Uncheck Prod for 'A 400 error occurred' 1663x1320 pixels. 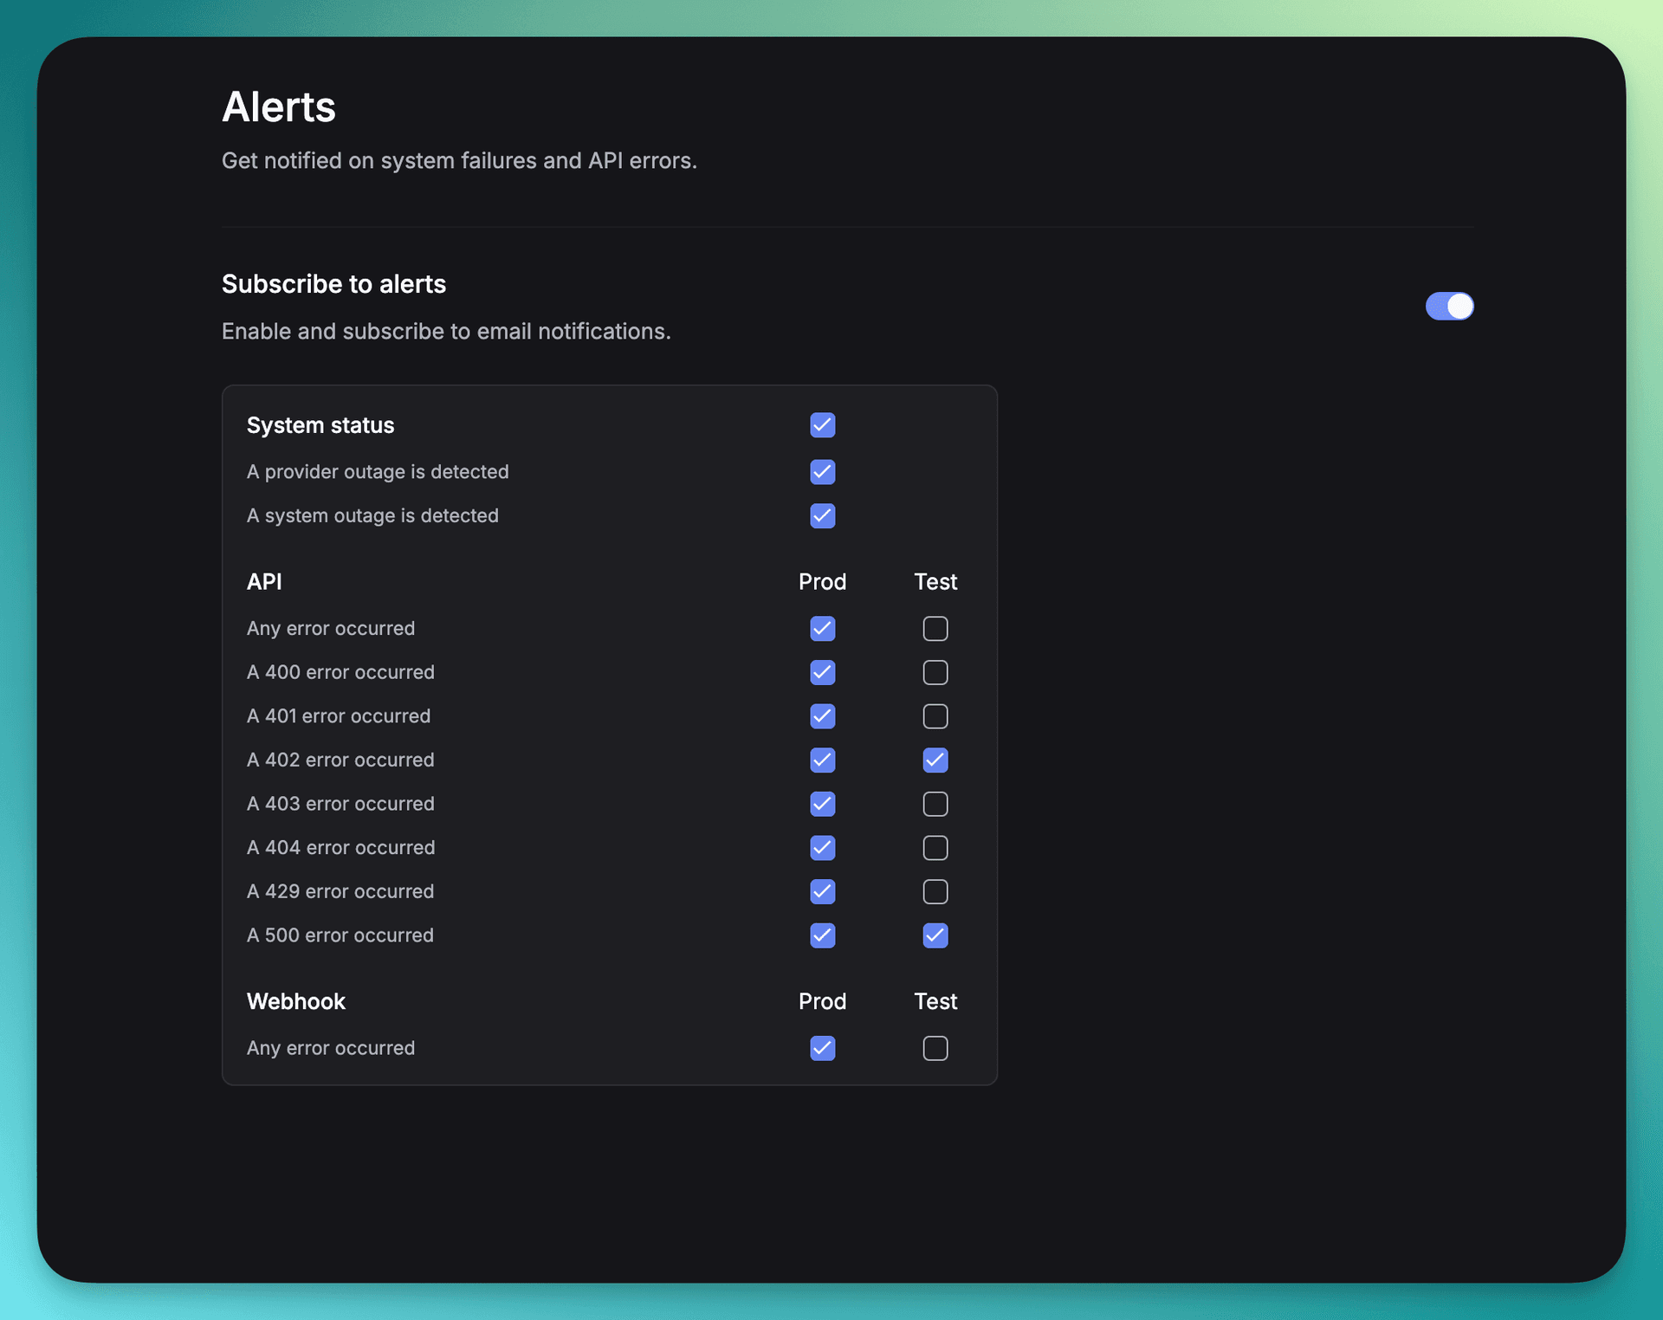(x=822, y=672)
